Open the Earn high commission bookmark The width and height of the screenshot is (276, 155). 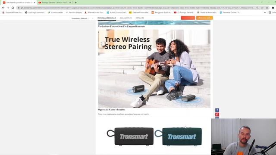35,12
